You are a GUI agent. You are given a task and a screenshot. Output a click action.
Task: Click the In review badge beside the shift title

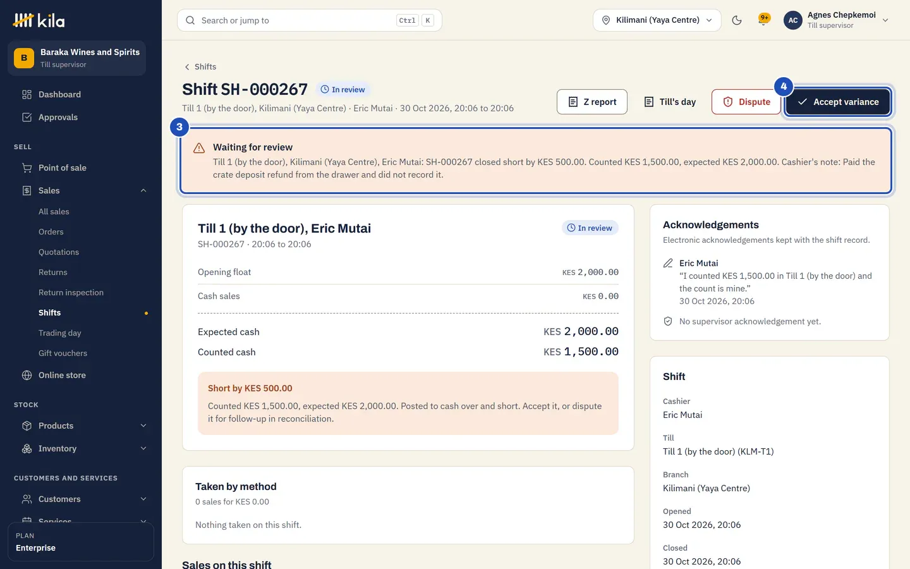[x=343, y=90]
